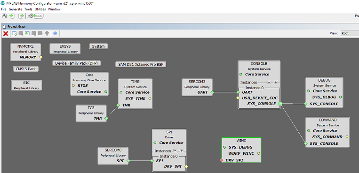This screenshot has height=173, width=359.
Task: Open the Generate menu
Action: pyautogui.click(x=16, y=9)
